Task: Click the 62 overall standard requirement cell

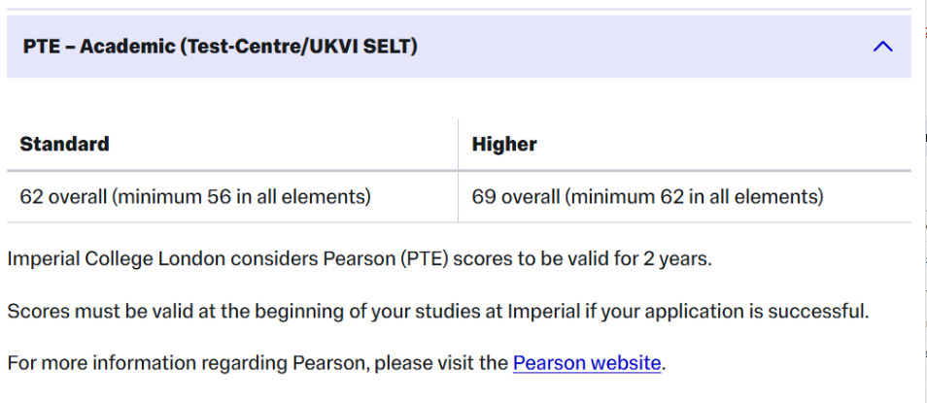Action: [232, 196]
